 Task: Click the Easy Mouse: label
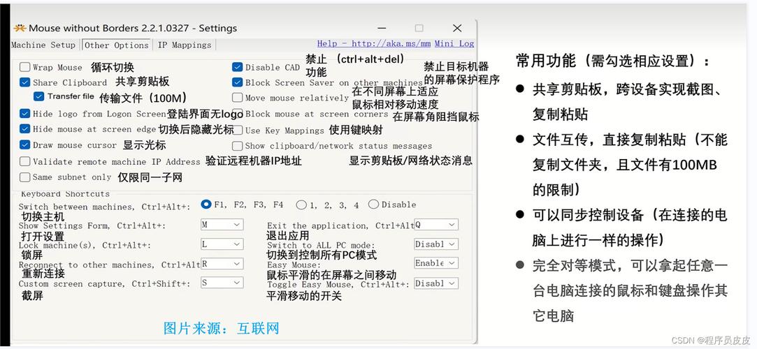(x=294, y=265)
